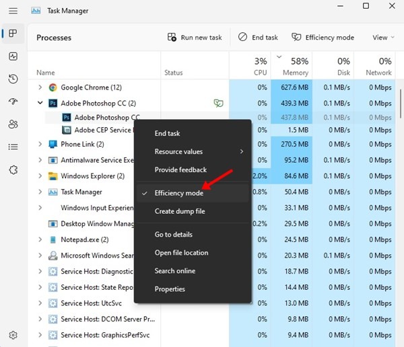Open the Performance page in sidebar
Viewport: 404px width, 347px height.
[x=13, y=56]
